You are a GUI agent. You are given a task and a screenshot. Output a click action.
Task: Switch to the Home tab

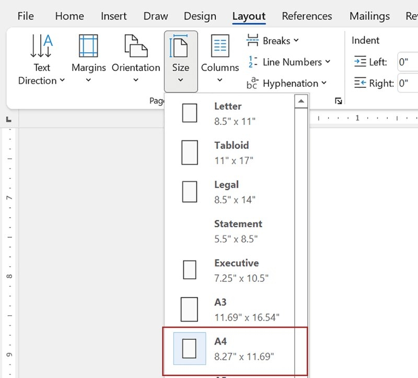pyautogui.click(x=69, y=16)
